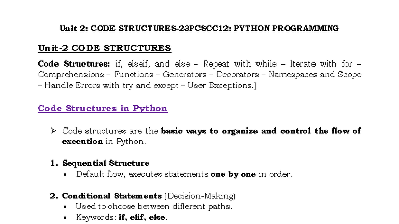Image resolution: width=399 pixels, height=224 pixels.
Task: Click the bold keywords "if, elif, else"
Action: click(x=142, y=217)
